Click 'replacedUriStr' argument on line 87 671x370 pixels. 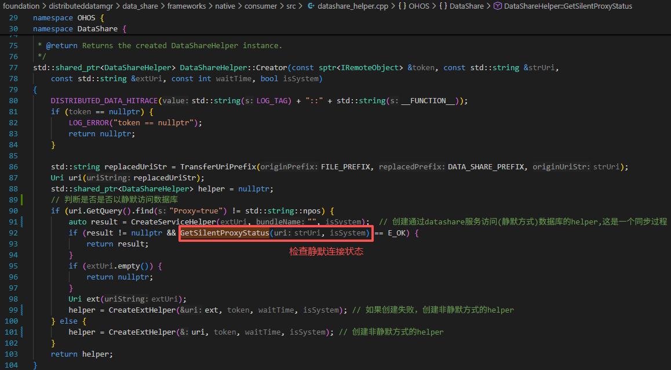coord(165,177)
